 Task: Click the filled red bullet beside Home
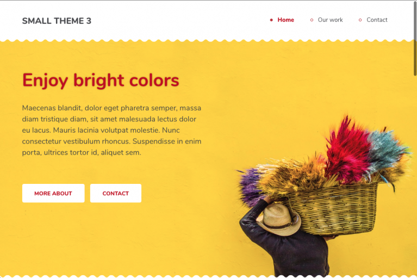click(x=271, y=20)
